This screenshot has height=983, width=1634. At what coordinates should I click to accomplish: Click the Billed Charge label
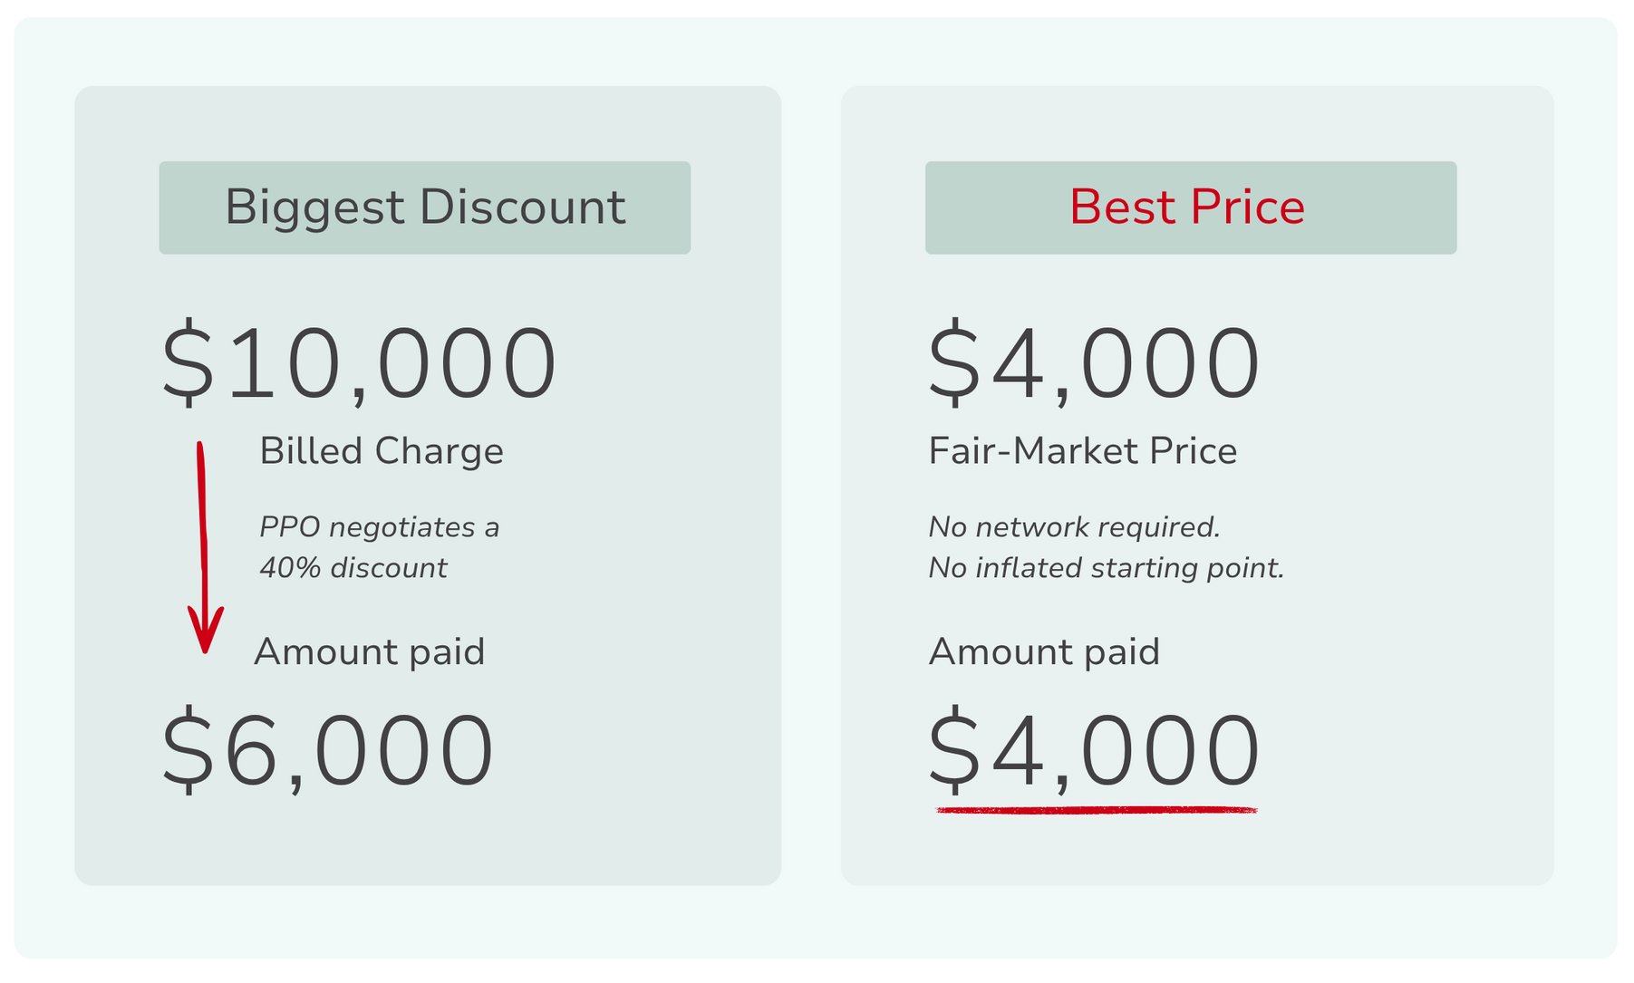(381, 451)
